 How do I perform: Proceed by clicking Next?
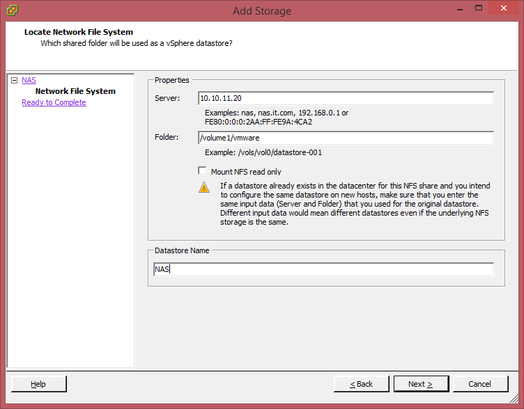tap(420, 384)
